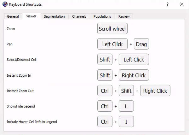Click the Select/Deselect Cell label

tap(21, 60)
